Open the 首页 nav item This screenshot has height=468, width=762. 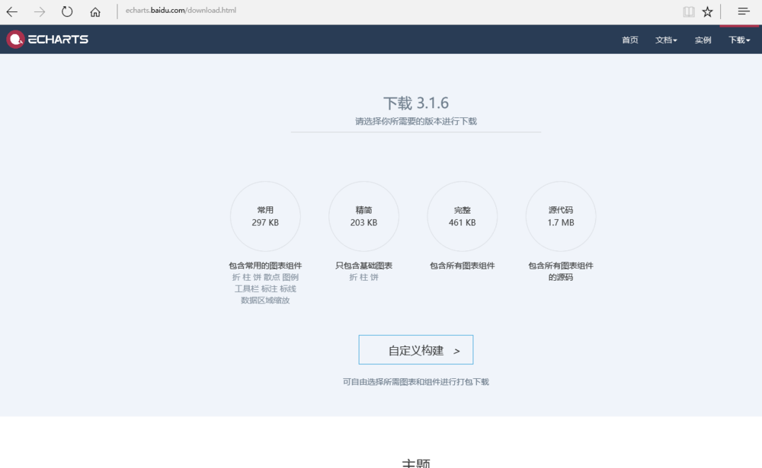click(x=630, y=40)
